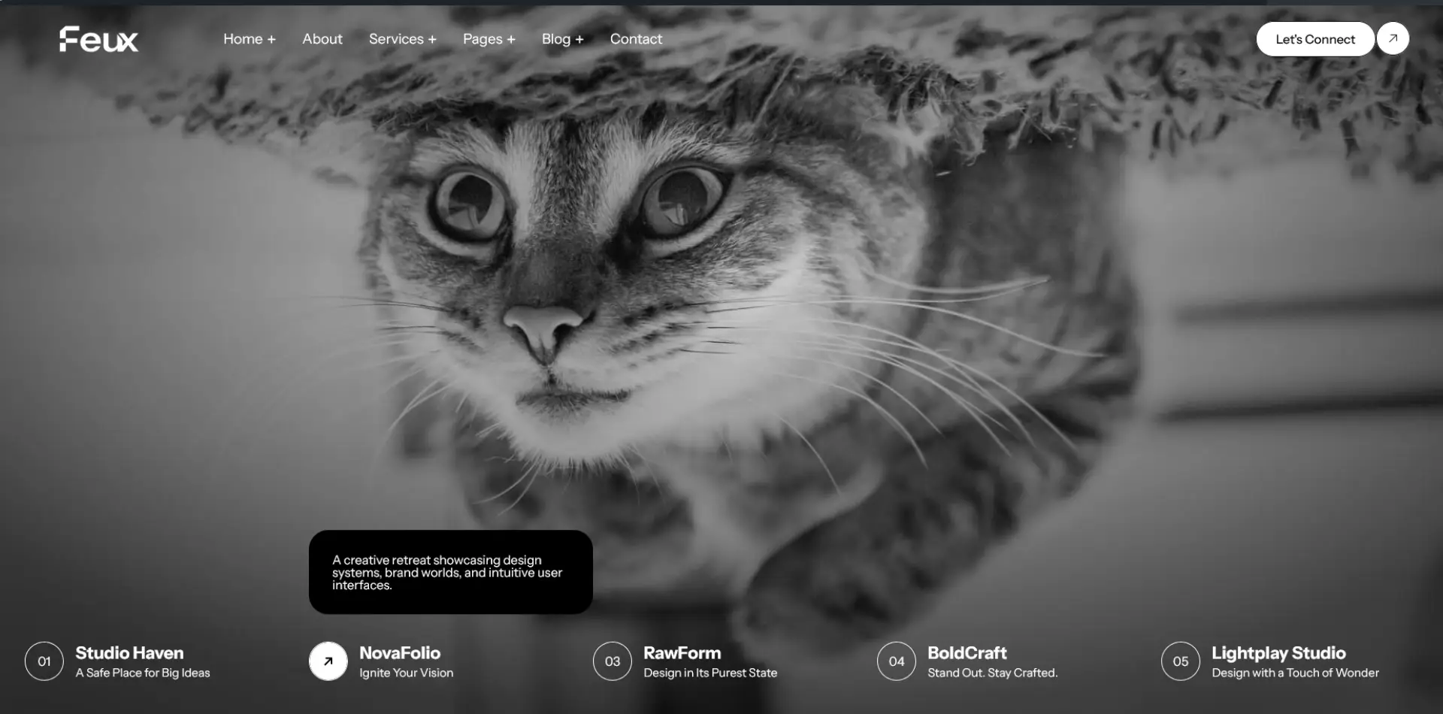Select the 04 circle for BoldCraft
The image size is (1443, 714).
click(x=897, y=661)
